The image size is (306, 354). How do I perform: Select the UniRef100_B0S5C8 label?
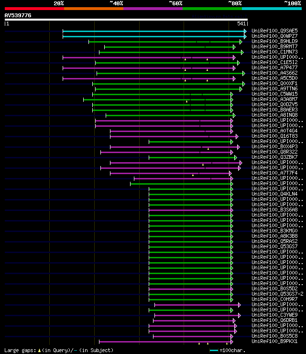click(x=274, y=336)
